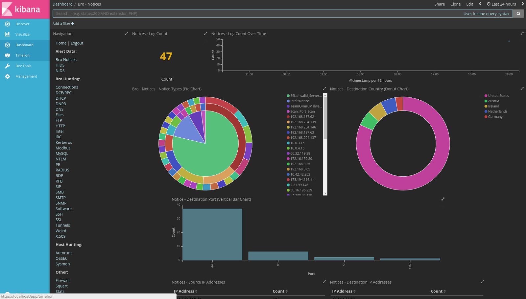
Task: Click the search magnifier icon
Action: (x=518, y=13)
